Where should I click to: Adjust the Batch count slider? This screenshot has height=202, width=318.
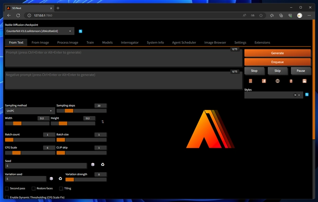[30, 140]
